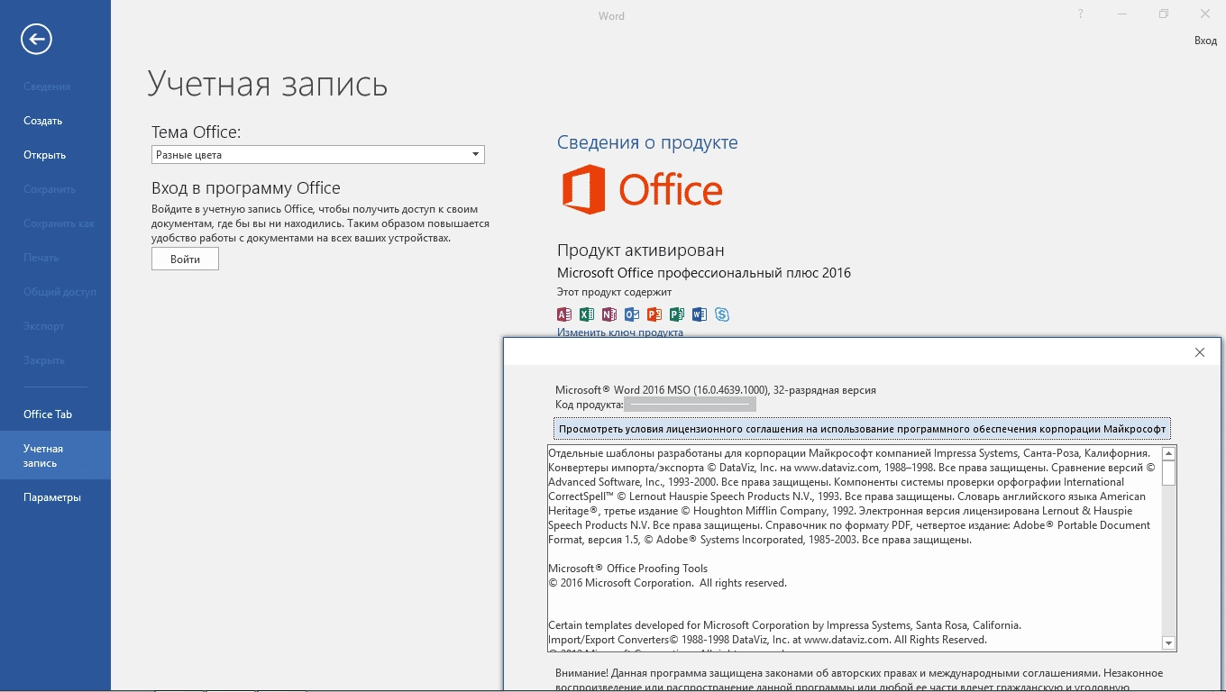The image size is (1226, 692).
Task: Click the © 2016 Microsoft Corporation line
Action: [668, 583]
